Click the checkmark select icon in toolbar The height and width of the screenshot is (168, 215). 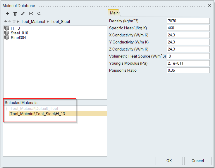point(31,14)
